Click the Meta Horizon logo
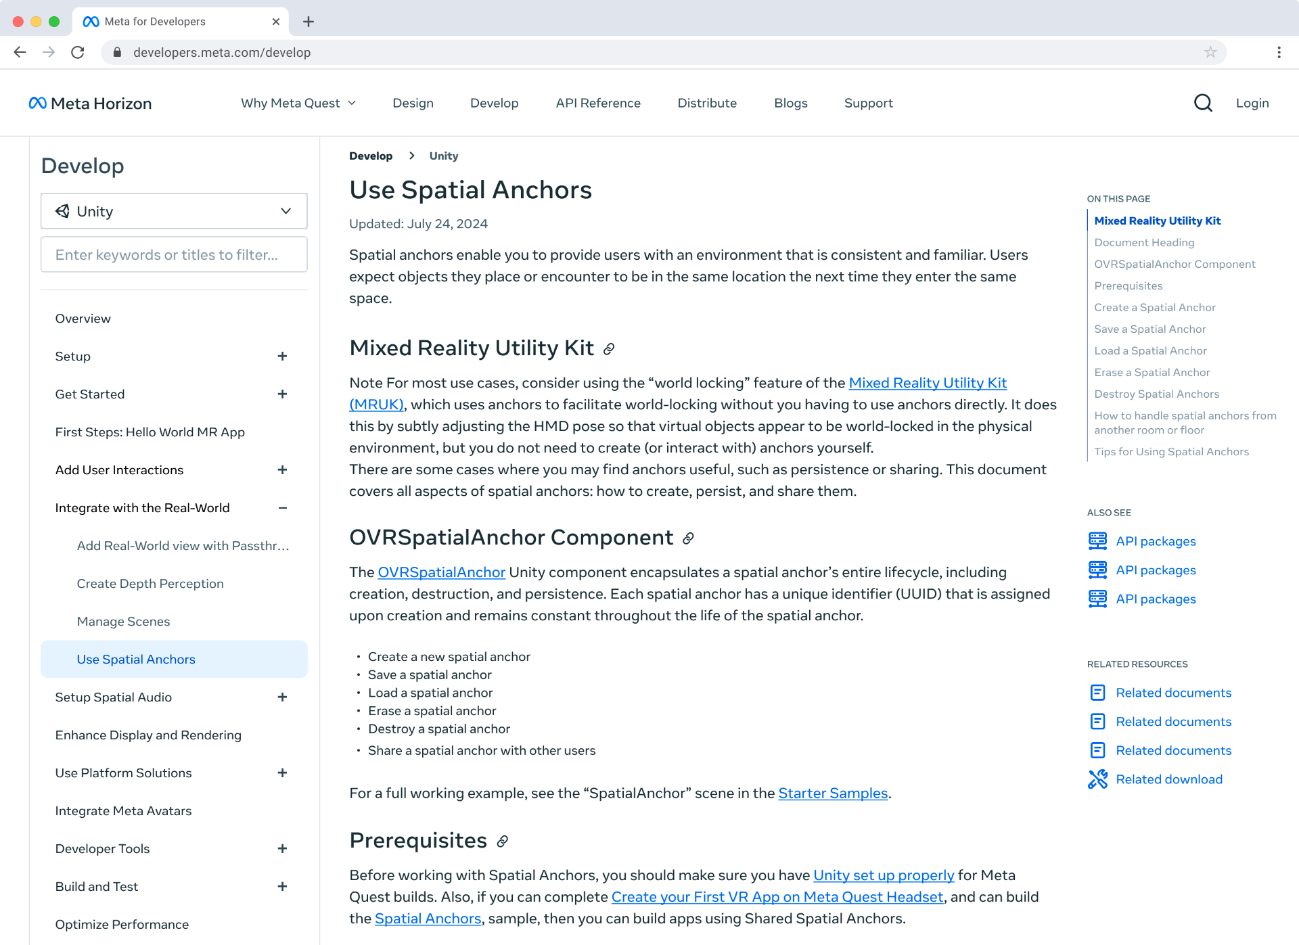 click(90, 103)
